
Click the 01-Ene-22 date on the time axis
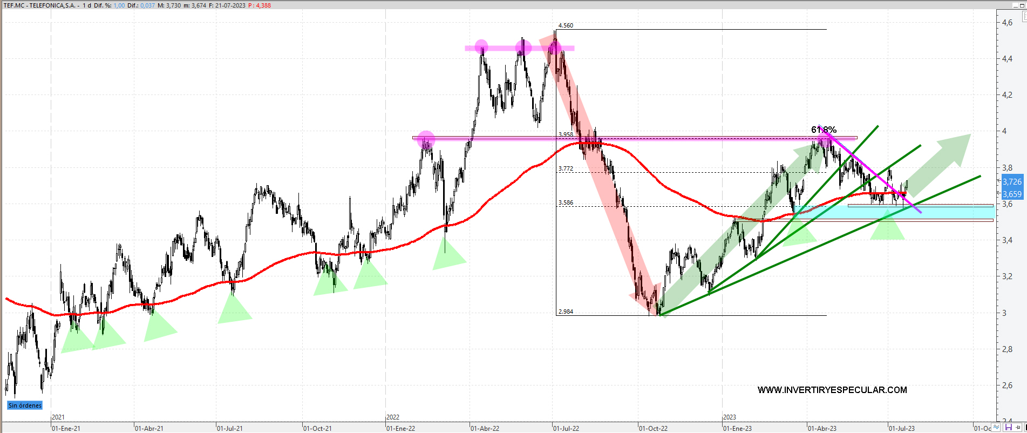[400, 428]
